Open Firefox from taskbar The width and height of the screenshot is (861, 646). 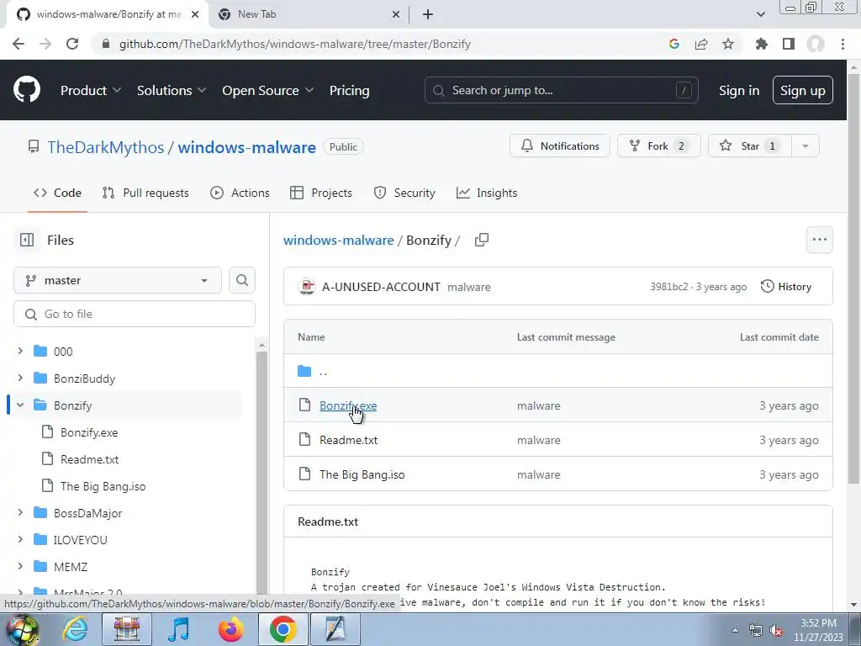230,629
